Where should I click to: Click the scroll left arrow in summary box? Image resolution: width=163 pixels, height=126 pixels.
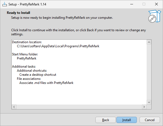[x=14, y=107]
